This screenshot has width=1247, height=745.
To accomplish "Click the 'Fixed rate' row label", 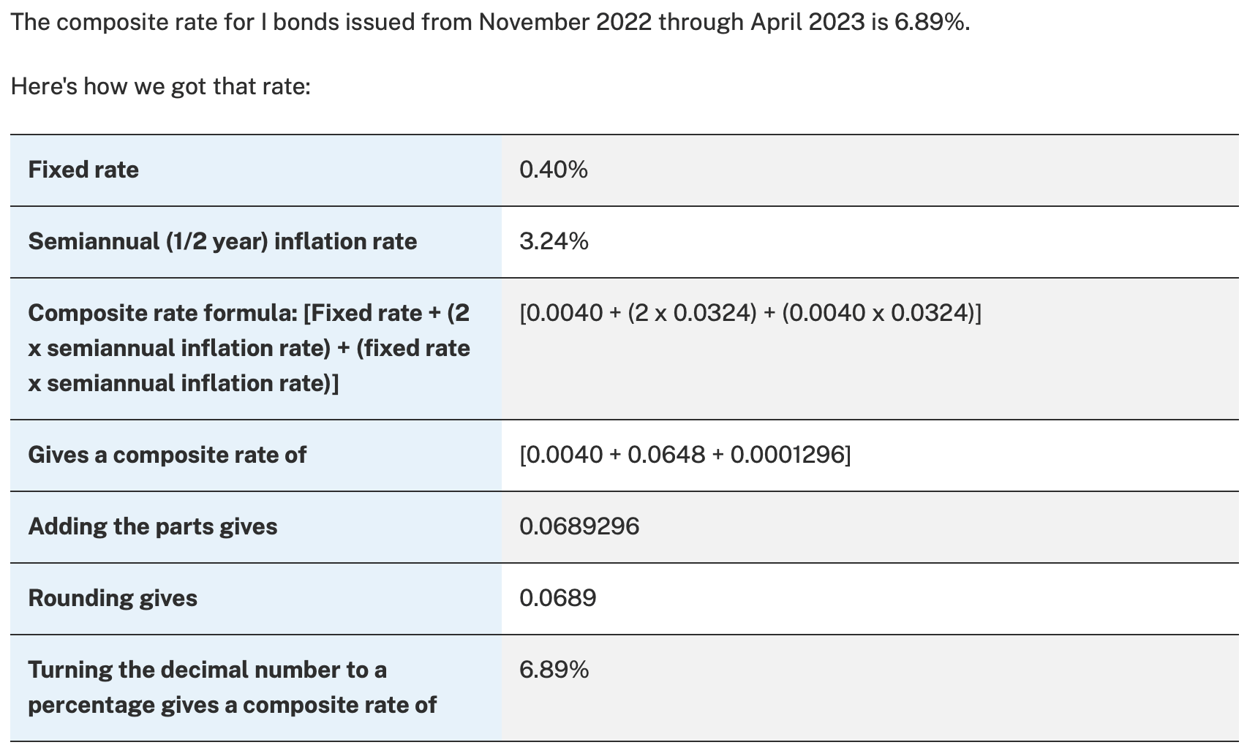I will coord(83,170).
